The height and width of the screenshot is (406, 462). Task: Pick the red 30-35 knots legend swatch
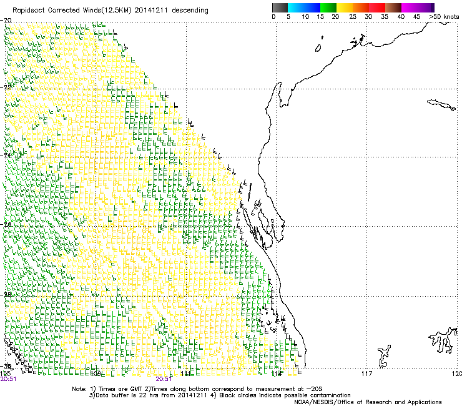tap(377, 7)
